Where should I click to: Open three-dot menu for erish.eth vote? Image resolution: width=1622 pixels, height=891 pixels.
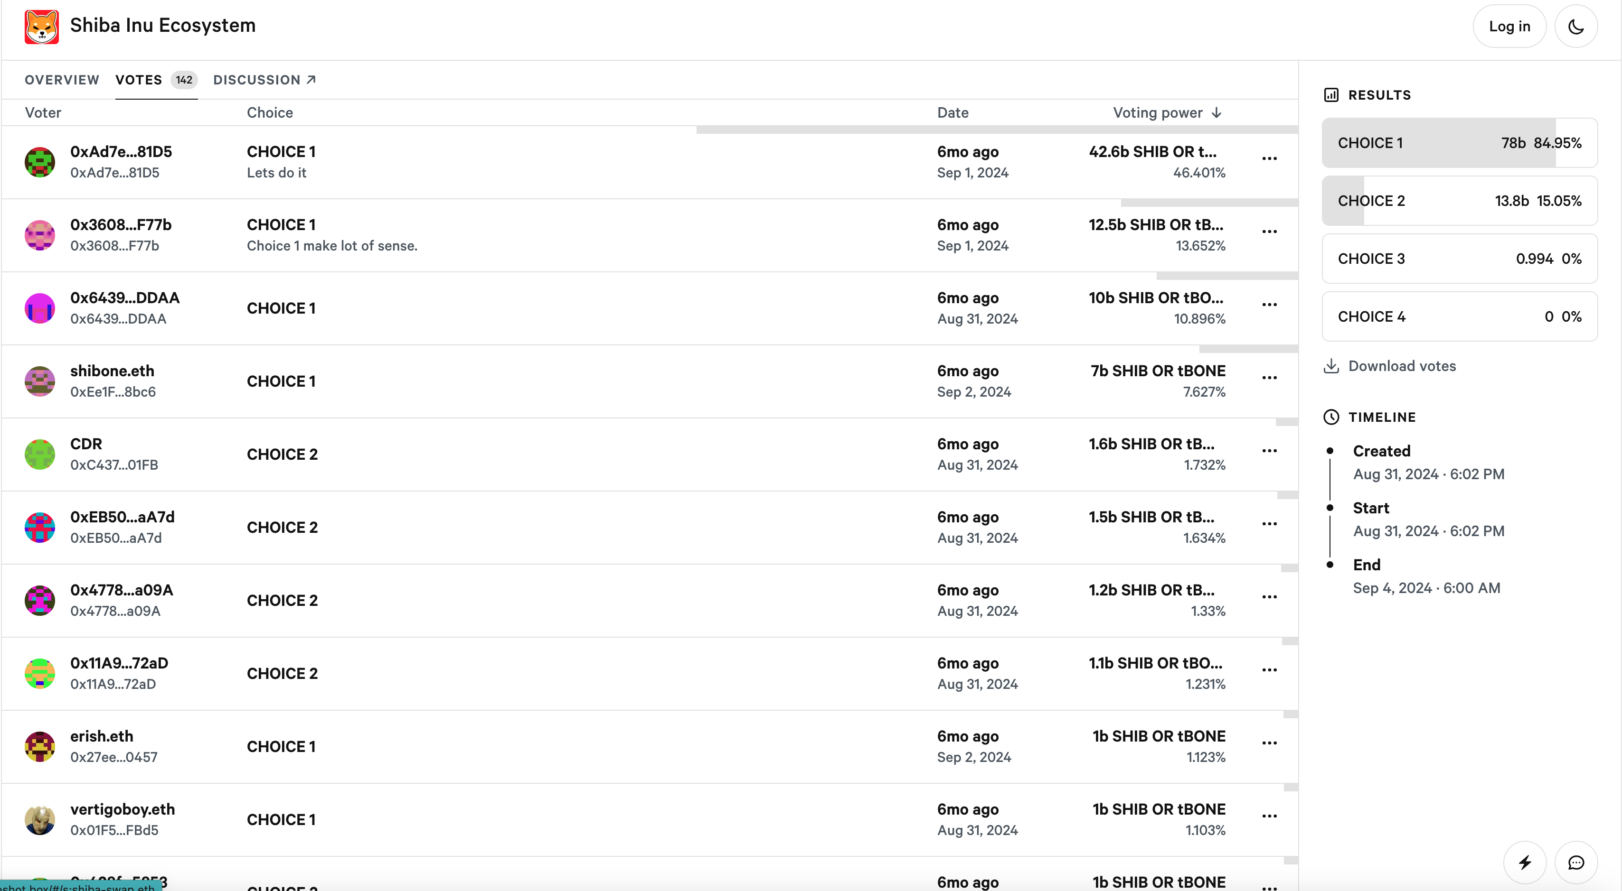point(1269,743)
